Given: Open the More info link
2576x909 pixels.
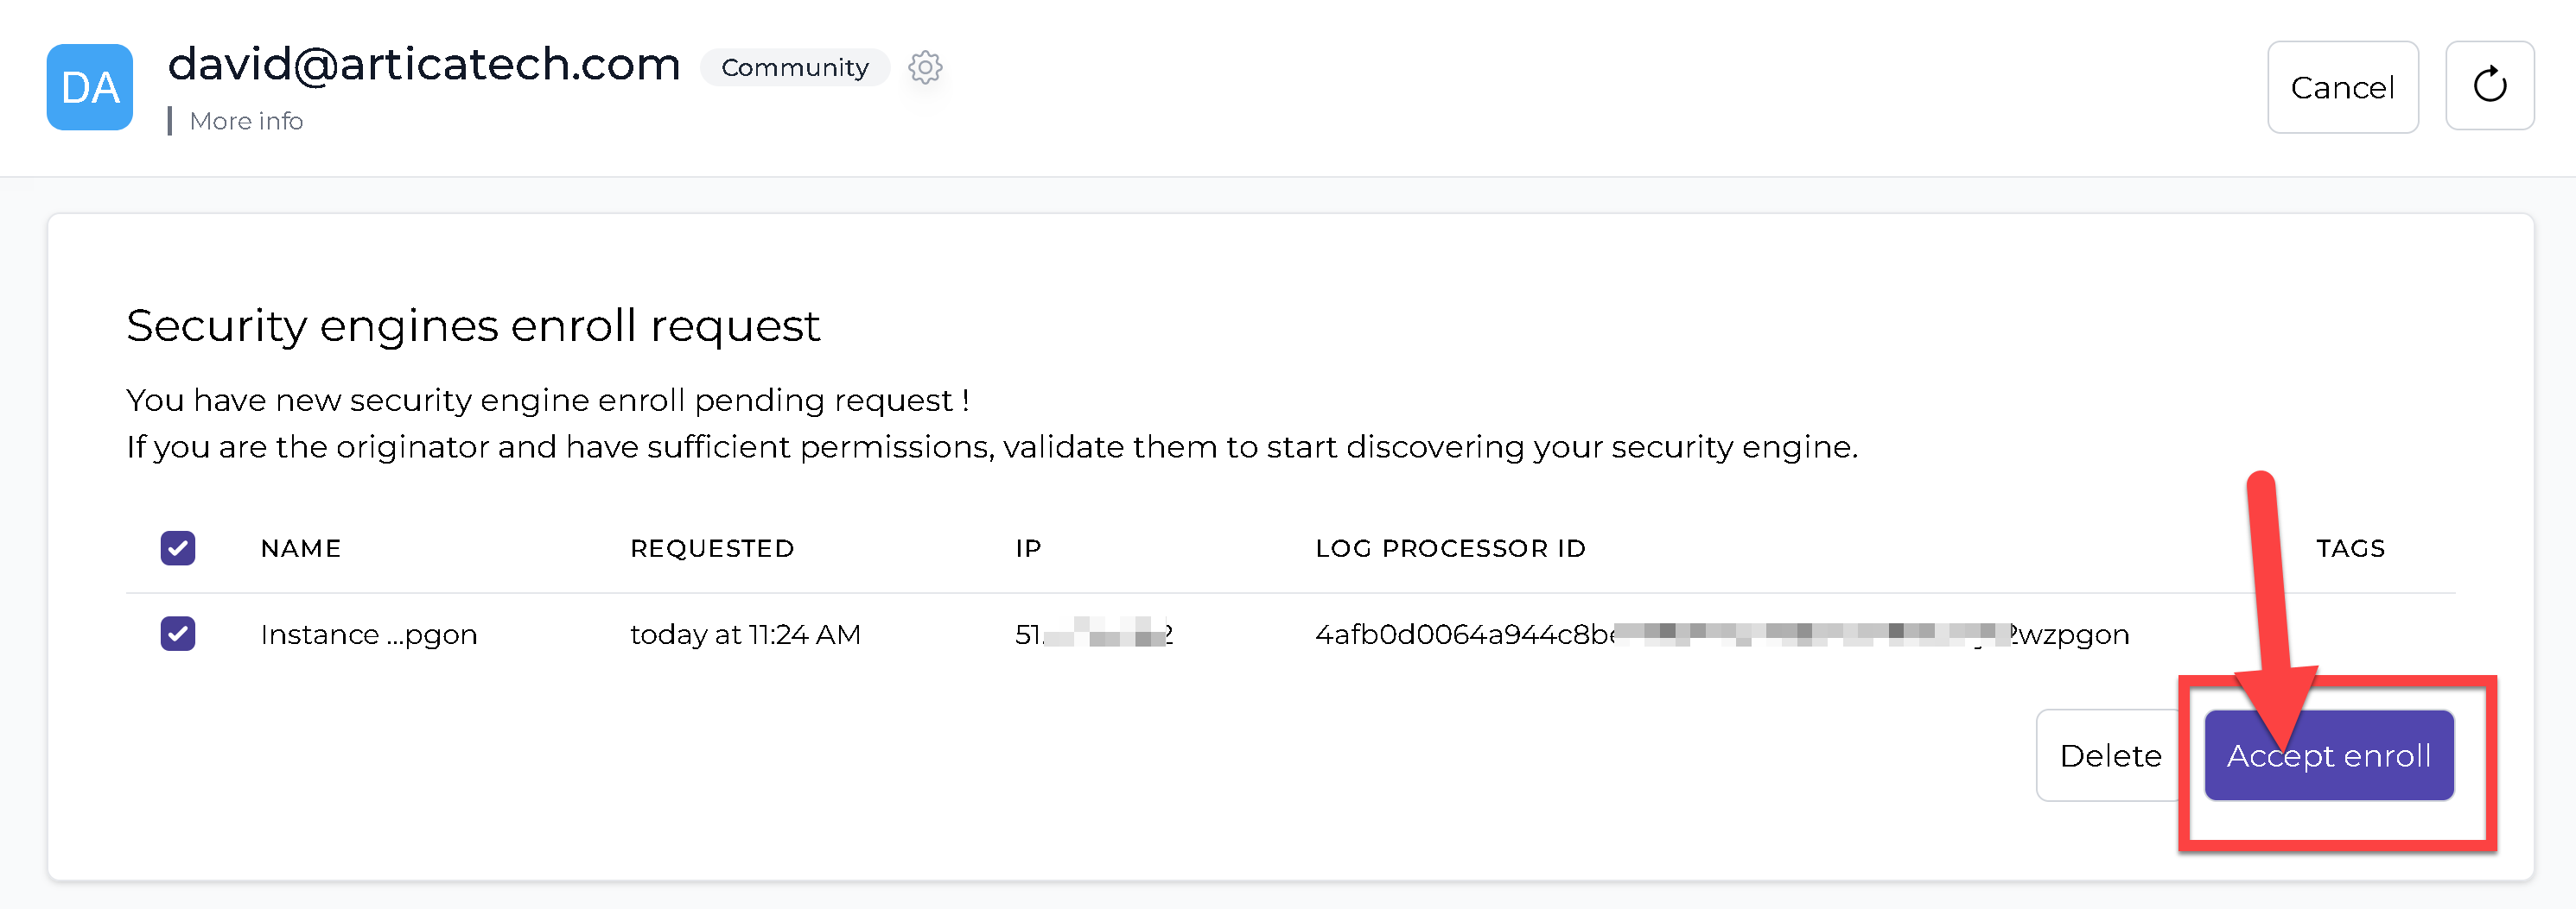Looking at the screenshot, I should tap(246, 121).
